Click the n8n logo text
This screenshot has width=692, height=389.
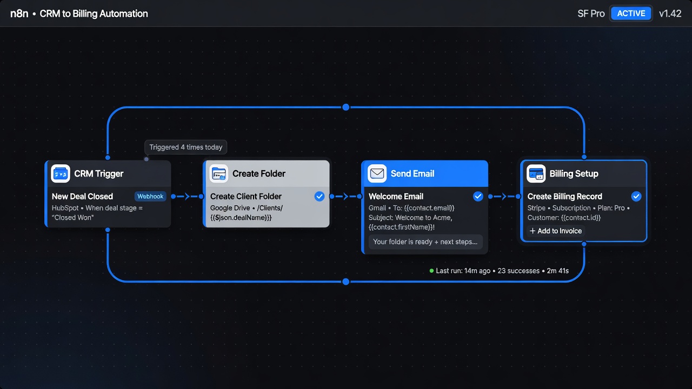tap(19, 14)
